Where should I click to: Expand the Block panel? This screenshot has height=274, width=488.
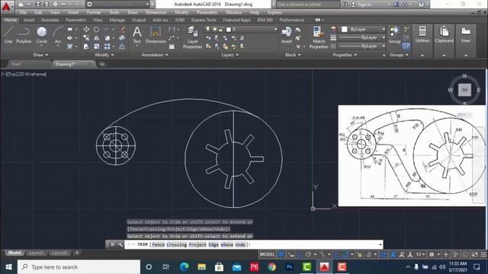293,55
